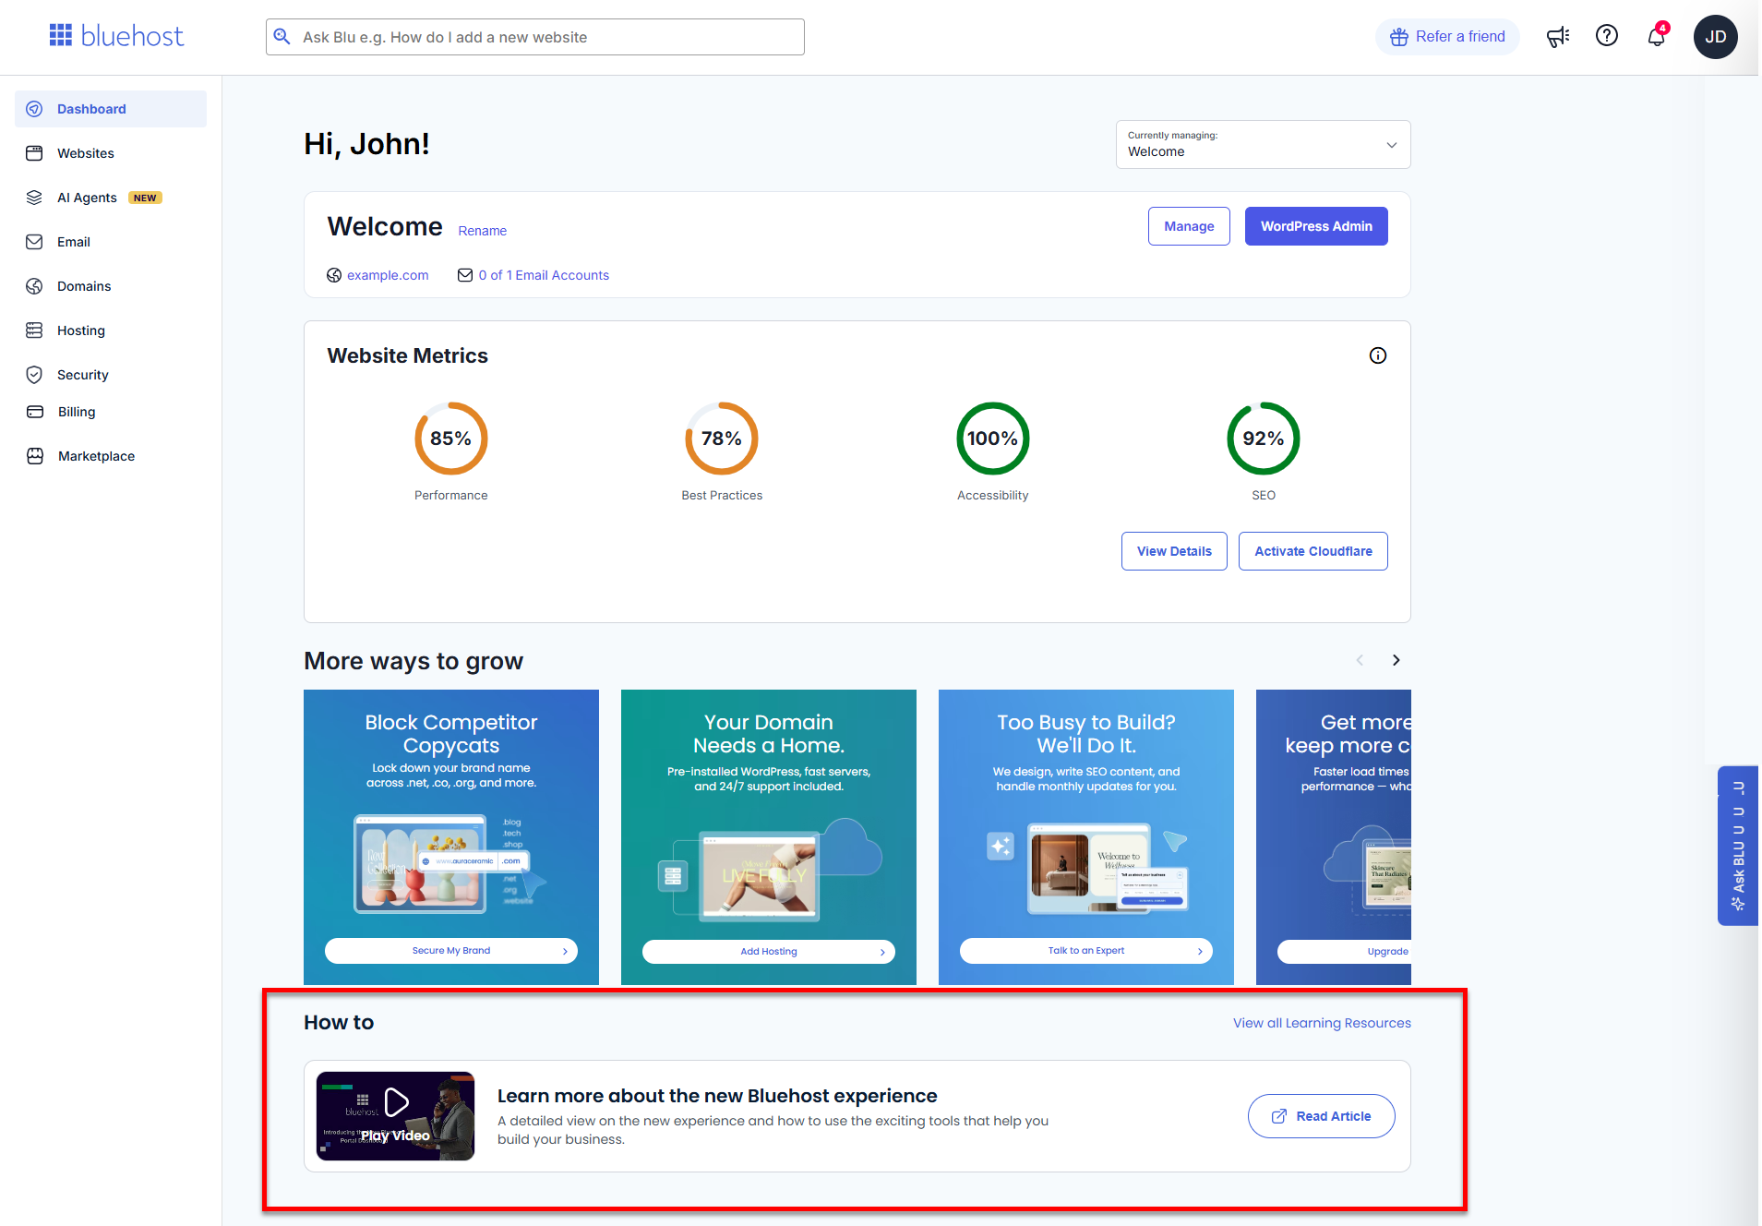Click the Manage button
The height and width of the screenshot is (1226, 1762).
pos(1189,226)
